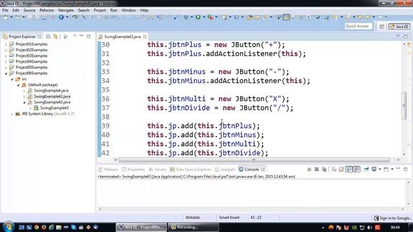This screenshot has width=413, height=232.
Task: Open the Display Selected Console dropdown
Action: point(380,169)
